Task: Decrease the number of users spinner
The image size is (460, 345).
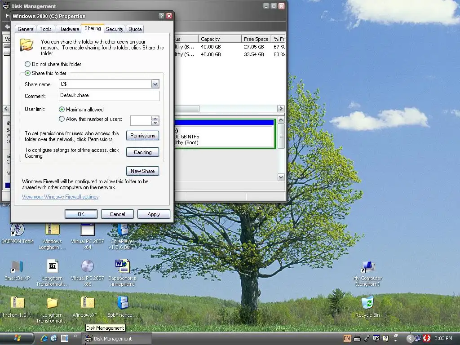Action: [x=155, y=123]
